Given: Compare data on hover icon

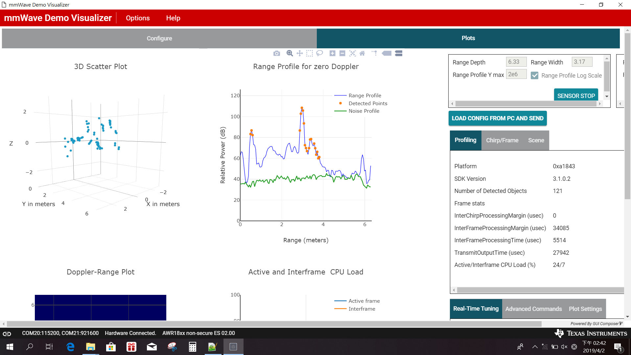Looking at the screenshot, I should tap(399, 53).
